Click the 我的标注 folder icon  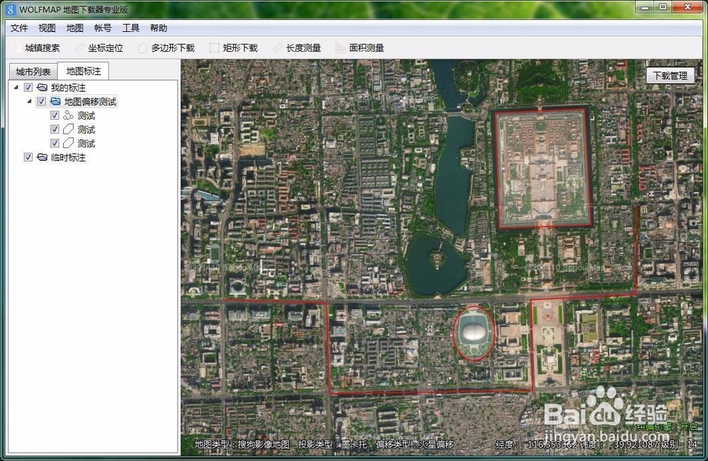41,87
